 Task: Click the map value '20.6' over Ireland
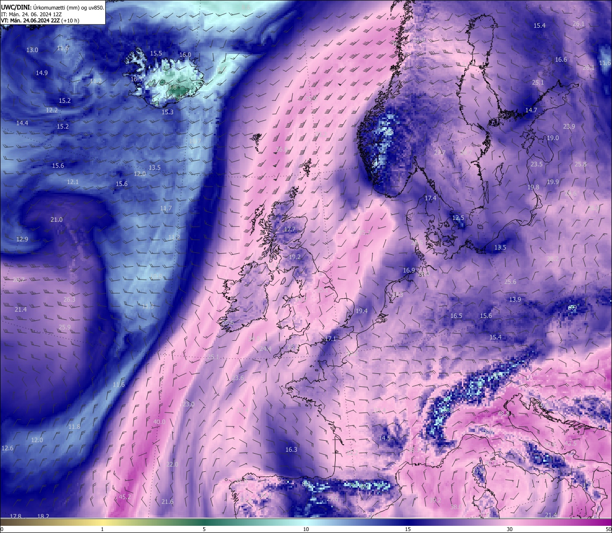[x=228, y=322]
